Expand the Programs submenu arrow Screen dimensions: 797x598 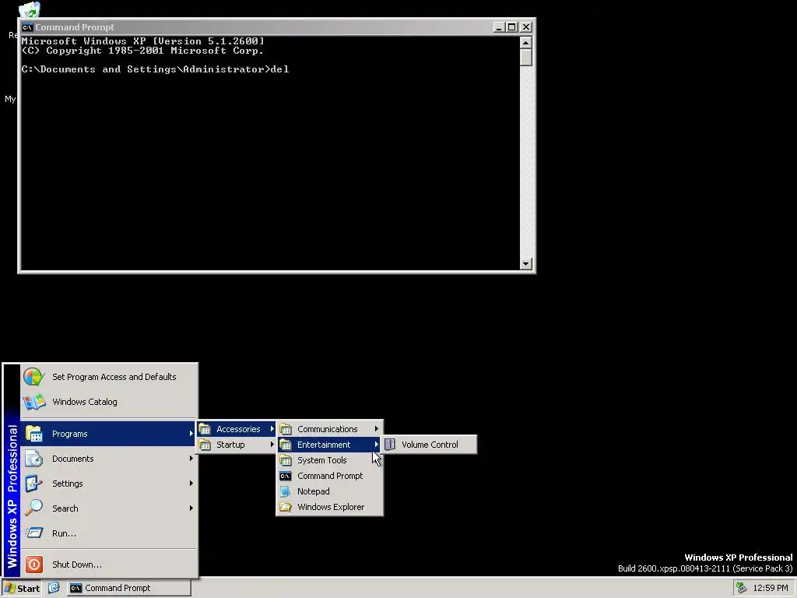[x=191, y=434]
